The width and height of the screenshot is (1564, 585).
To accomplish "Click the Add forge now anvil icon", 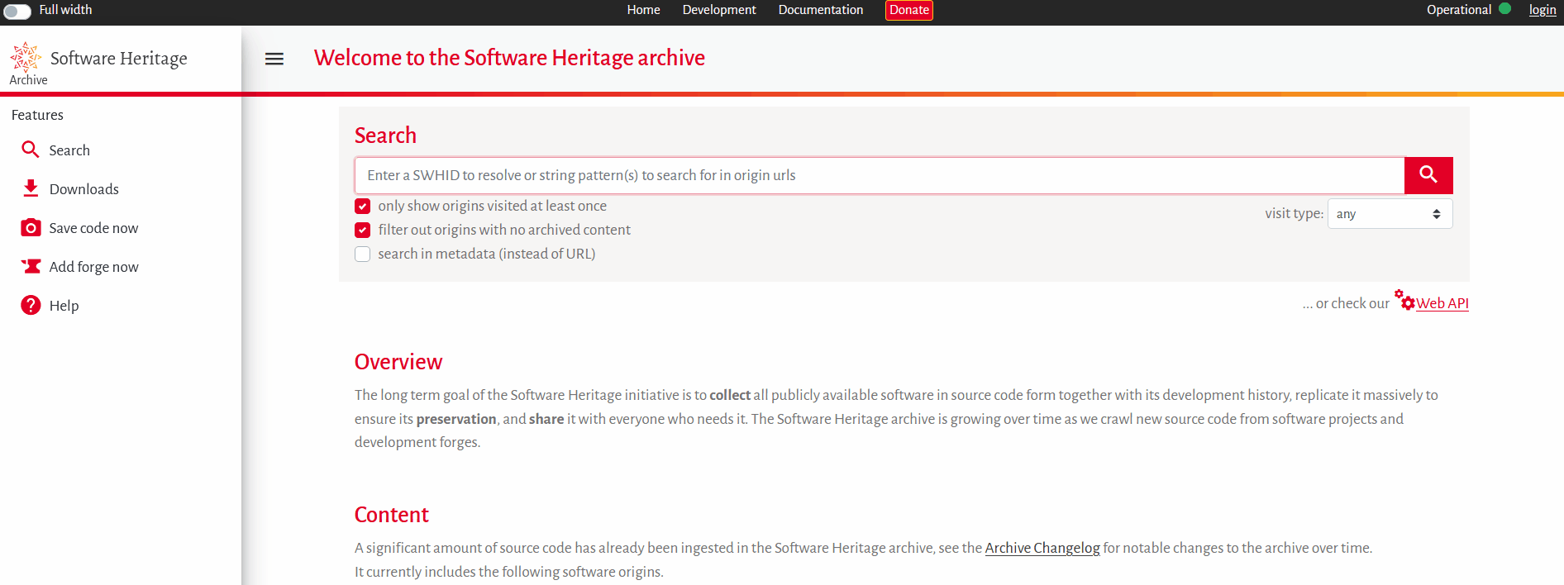I will coord(31,266).
